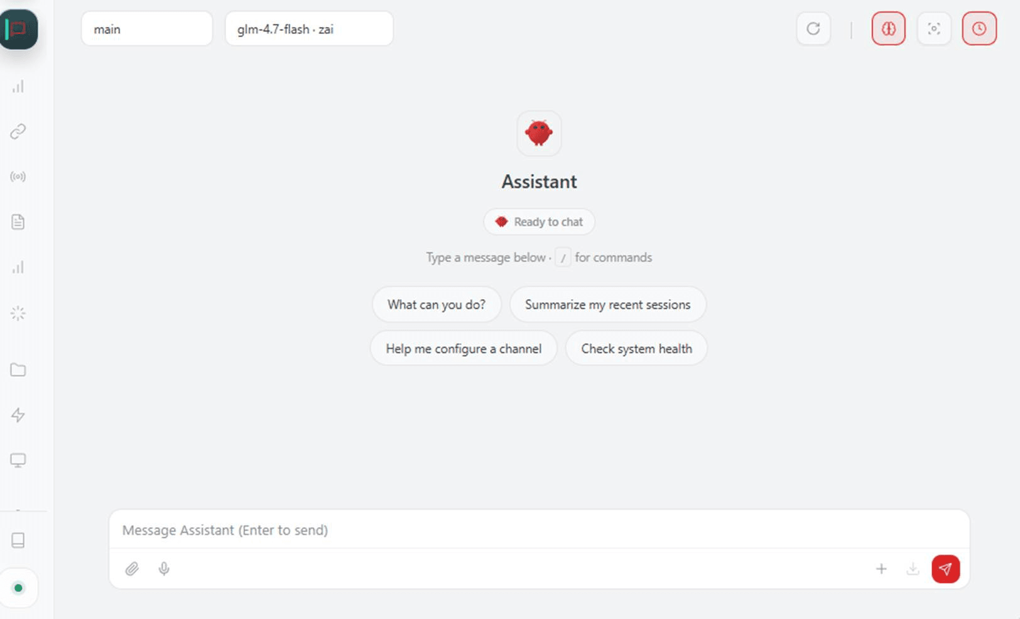Attach a file with the paperclip icon

[x=132, y=569]
